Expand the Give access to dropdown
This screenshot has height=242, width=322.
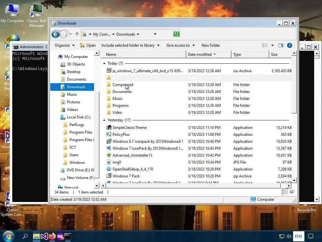click(x=193, y=45)
